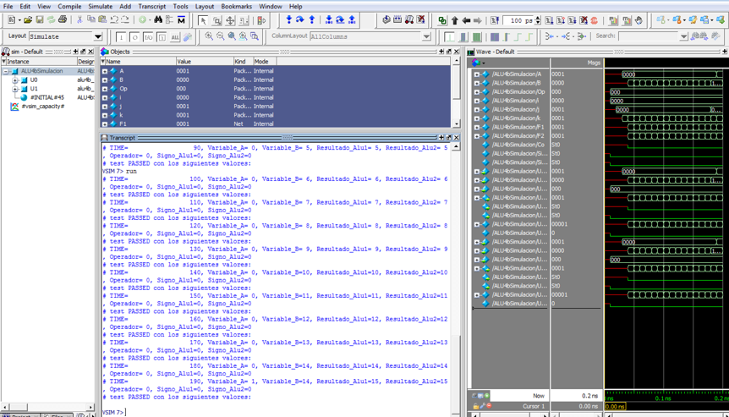Image resolution: width=729 pixels, height=417 pixels.
Task: Click the Instance column header in sim panel
Action: pos(41,62)
